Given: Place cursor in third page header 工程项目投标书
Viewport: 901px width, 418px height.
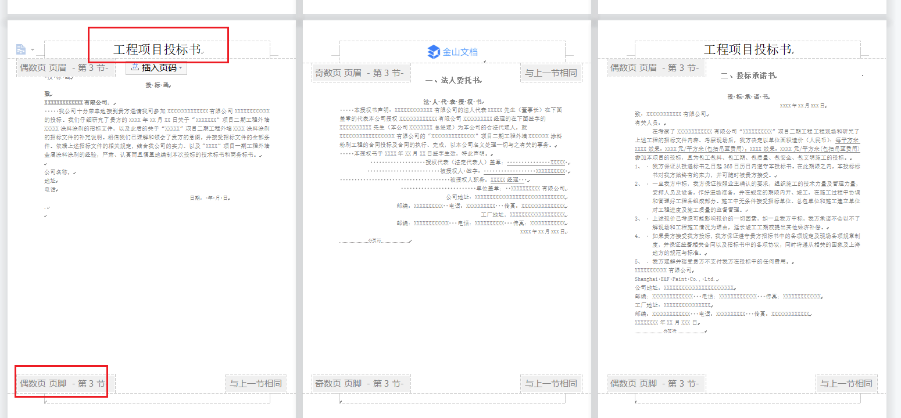Looking at the screenshot, I should [748, 50].
